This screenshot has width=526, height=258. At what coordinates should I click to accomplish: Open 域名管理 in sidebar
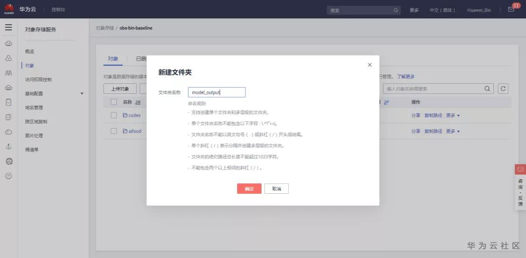click(34, 108)
